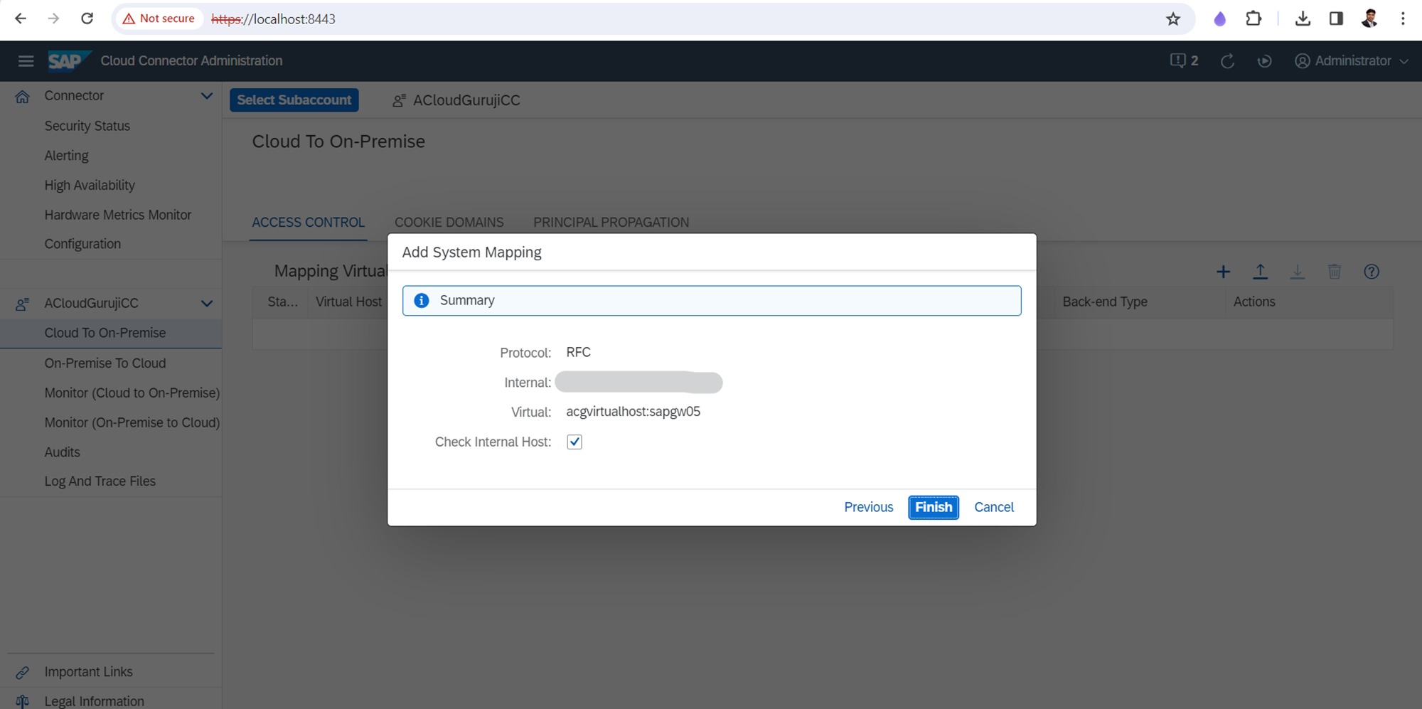Click the refresh icon in the SAP header
The height and width of the screenshot is (709, 1422).
[1227, 61]
